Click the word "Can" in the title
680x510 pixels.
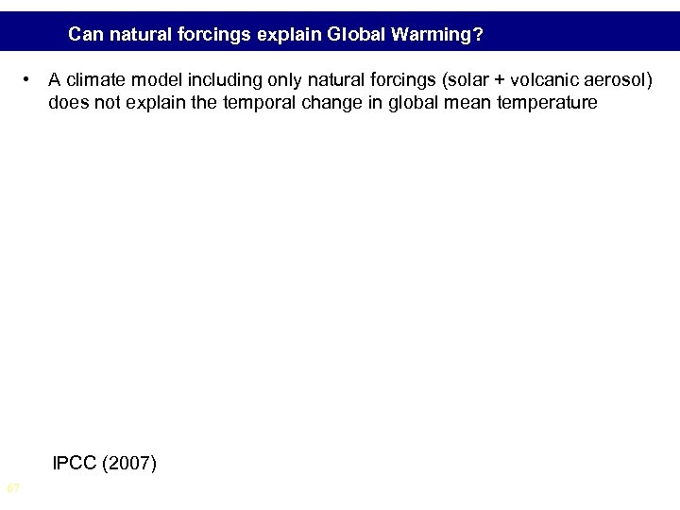85,37
